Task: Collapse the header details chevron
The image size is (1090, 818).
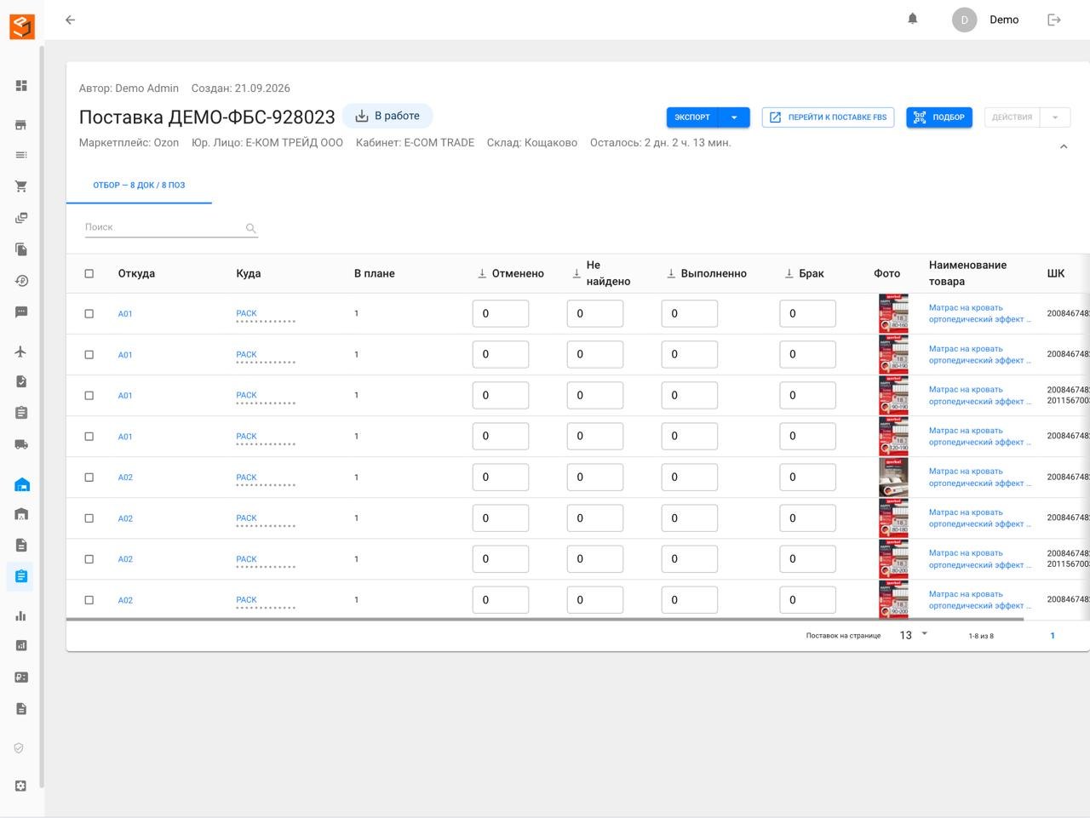Action: pos(1064,146)
